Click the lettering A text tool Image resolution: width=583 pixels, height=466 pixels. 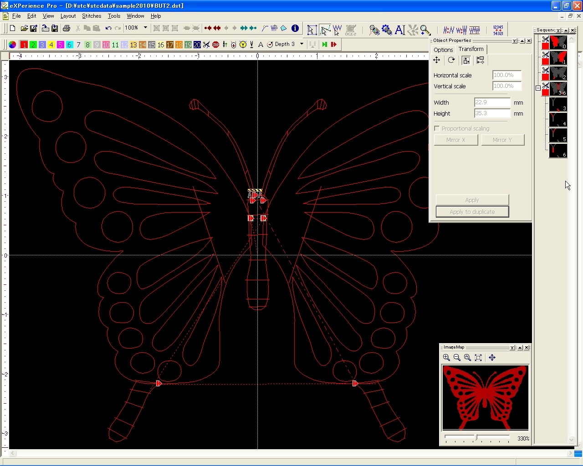point(400,30)
